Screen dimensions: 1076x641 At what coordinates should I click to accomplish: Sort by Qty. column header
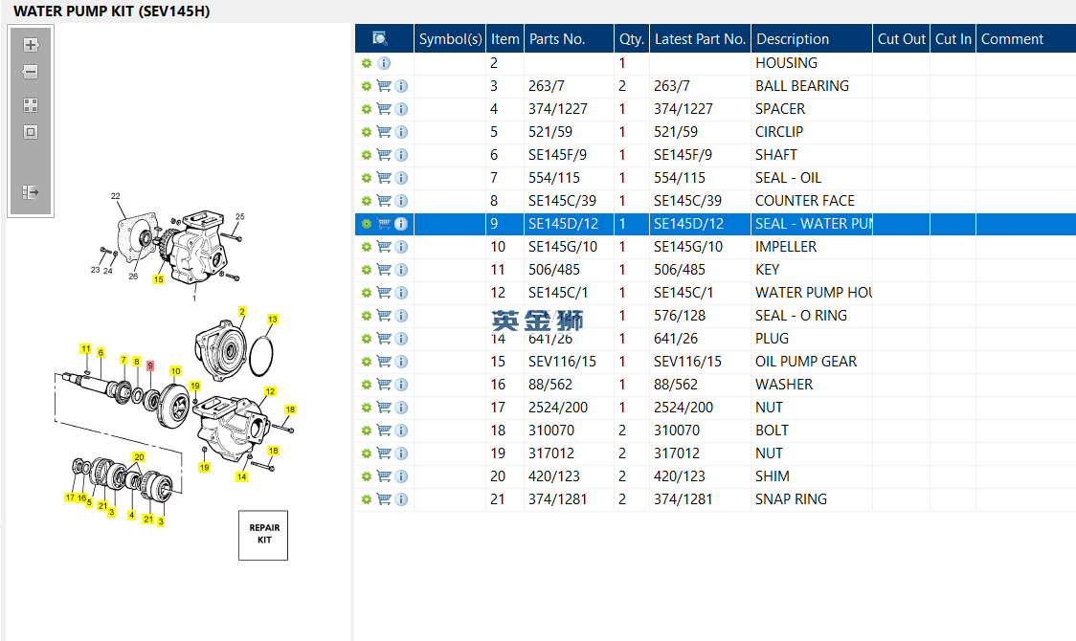631,39
